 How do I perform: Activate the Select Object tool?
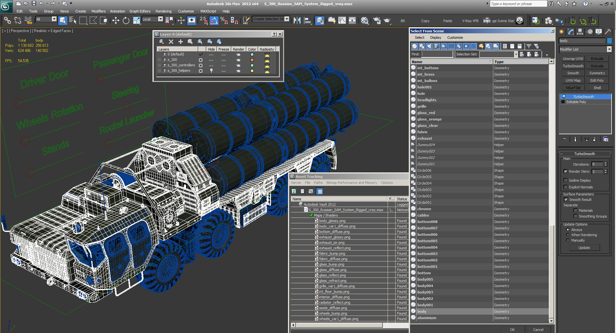point(63,20)
